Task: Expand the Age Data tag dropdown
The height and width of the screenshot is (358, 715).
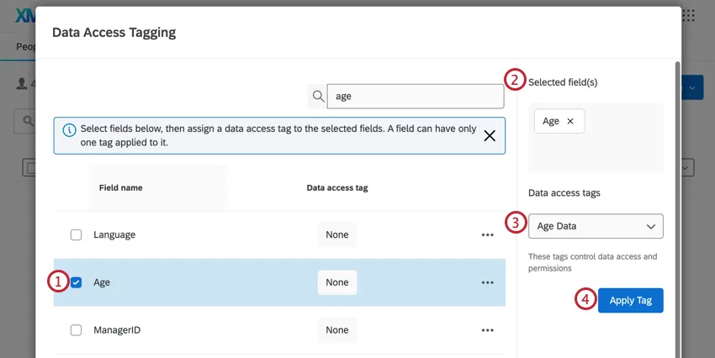Action: (596, 226)
